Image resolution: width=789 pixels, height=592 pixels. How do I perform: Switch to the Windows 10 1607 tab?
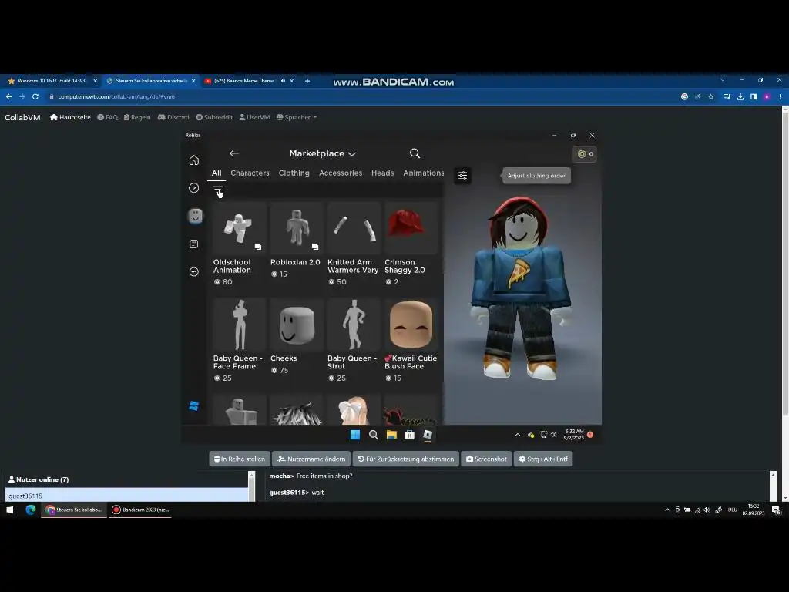tap(52, 80)
